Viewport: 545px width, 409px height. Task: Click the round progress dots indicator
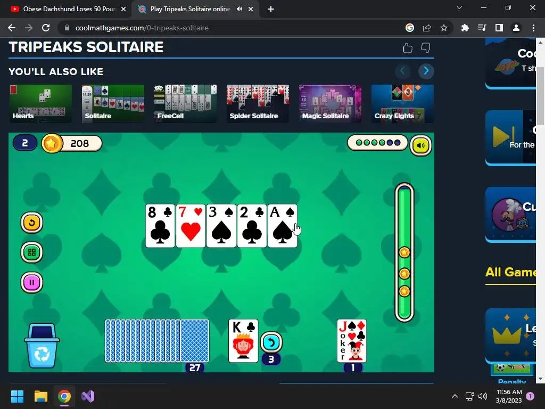(x=378, y=143)
